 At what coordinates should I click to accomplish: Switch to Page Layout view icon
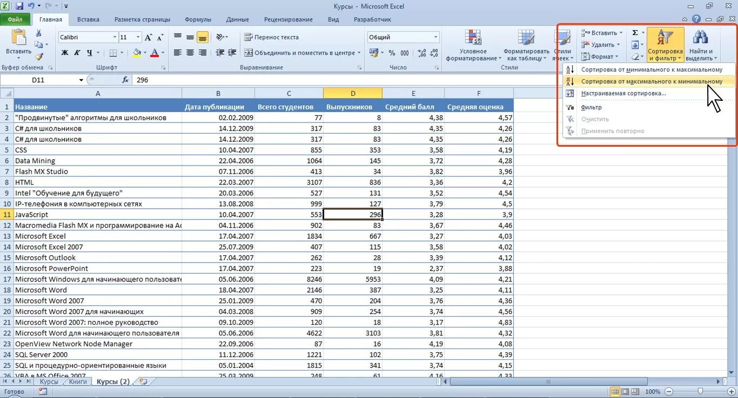[626, 392]
